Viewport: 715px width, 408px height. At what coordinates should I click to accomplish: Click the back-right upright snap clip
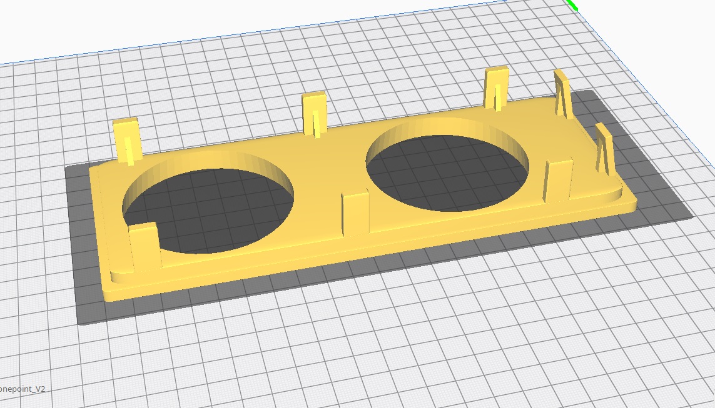tap(496, 87)
